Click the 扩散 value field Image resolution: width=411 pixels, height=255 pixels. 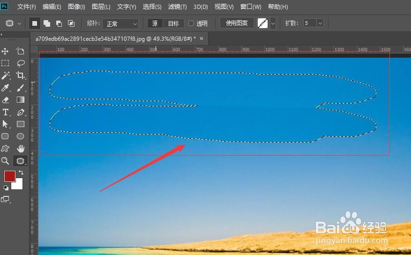coord(310,23)
